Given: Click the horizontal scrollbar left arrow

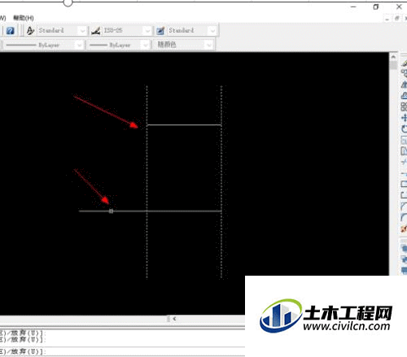Looking at the screenshot, I should [x=174, y=319].
